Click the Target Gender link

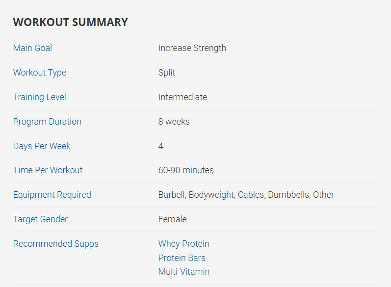(x=40, y=219)
